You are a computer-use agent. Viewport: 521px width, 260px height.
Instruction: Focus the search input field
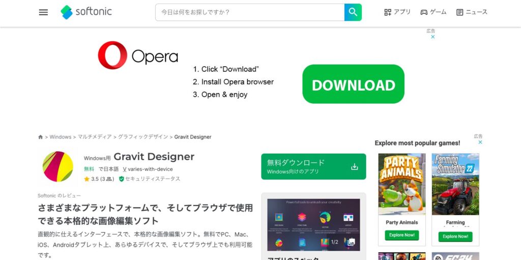click(x=249, y=12)
